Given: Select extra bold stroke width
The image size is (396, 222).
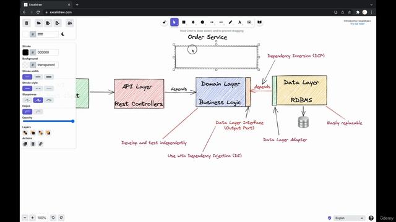Looking at the screenshot, I should coord(49,76).
